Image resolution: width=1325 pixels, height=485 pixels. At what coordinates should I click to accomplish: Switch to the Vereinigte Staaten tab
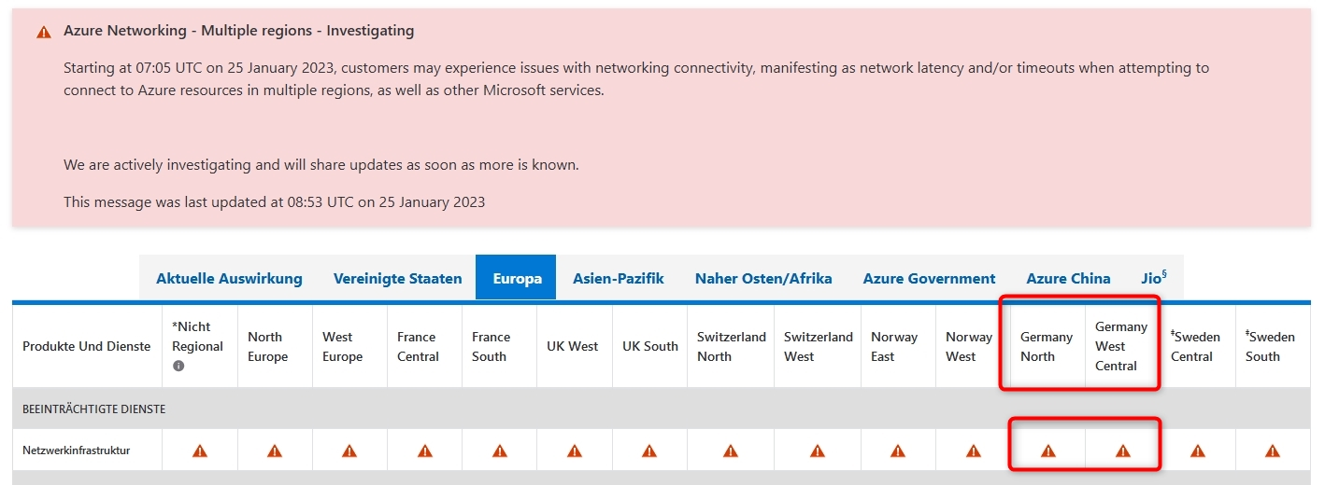[397, 278]
